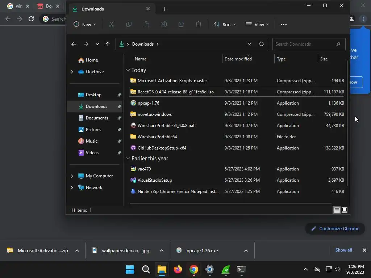Go back in File Explorer
This screenshot has width=371, height=278.
pyautogui.click(x=74, y=44)
